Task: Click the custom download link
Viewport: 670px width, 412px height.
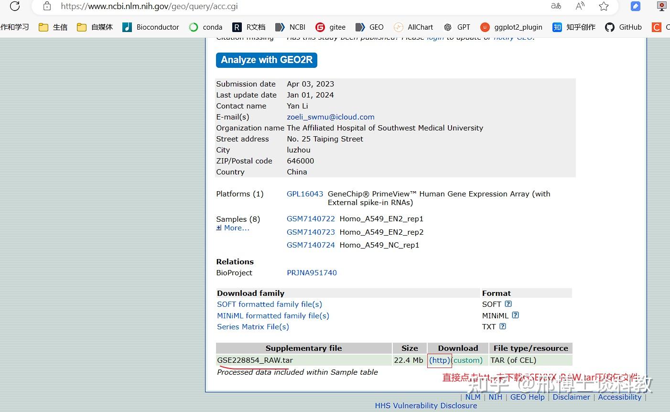Action: point(467,360)
